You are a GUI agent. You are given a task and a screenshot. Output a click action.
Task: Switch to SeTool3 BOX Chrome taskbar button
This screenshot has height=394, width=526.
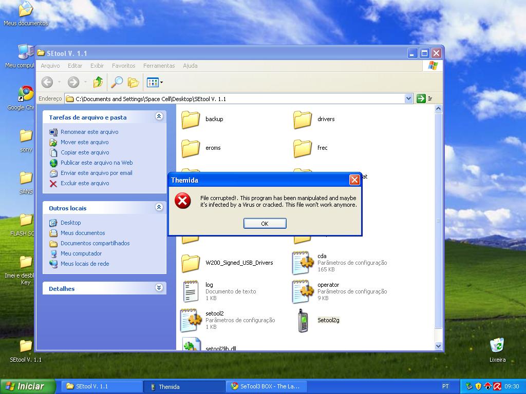coord(267,387)
